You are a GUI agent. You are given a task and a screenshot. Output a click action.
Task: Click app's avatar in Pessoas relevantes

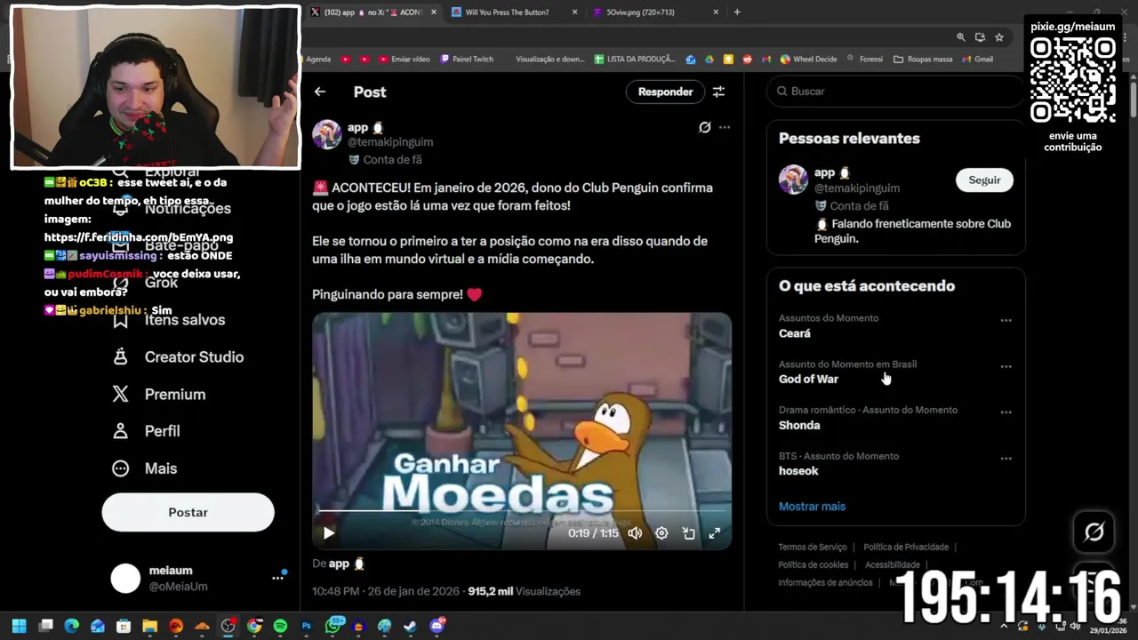pos(793,180)
